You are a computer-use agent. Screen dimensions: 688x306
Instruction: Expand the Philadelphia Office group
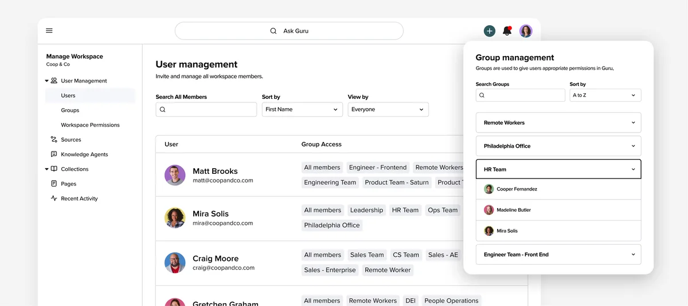tap(558, 146)
